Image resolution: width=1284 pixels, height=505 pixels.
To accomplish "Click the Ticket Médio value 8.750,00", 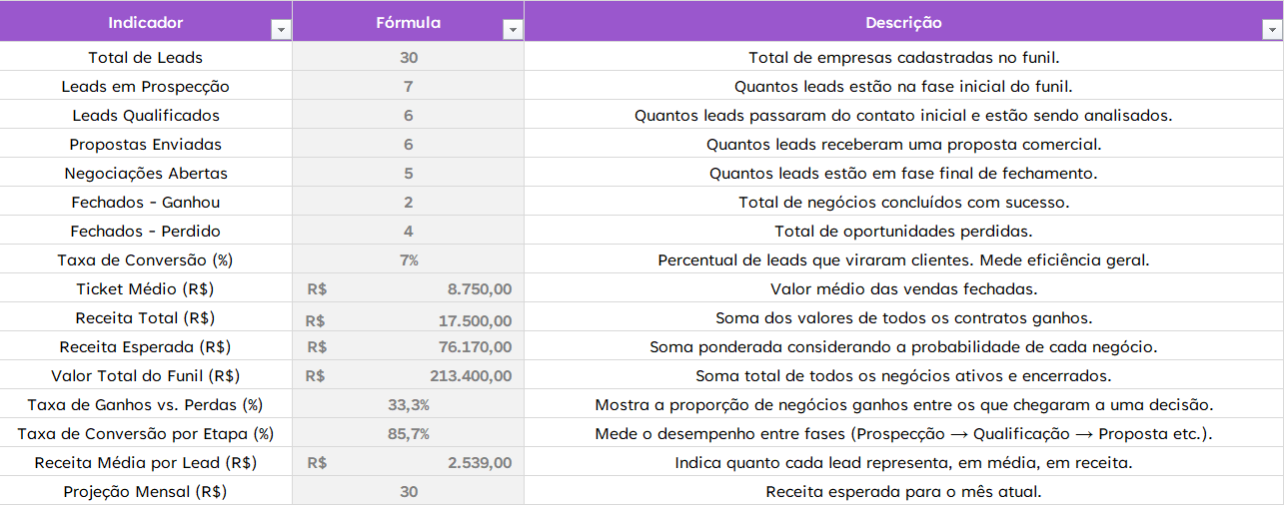I will coord(479,289).
